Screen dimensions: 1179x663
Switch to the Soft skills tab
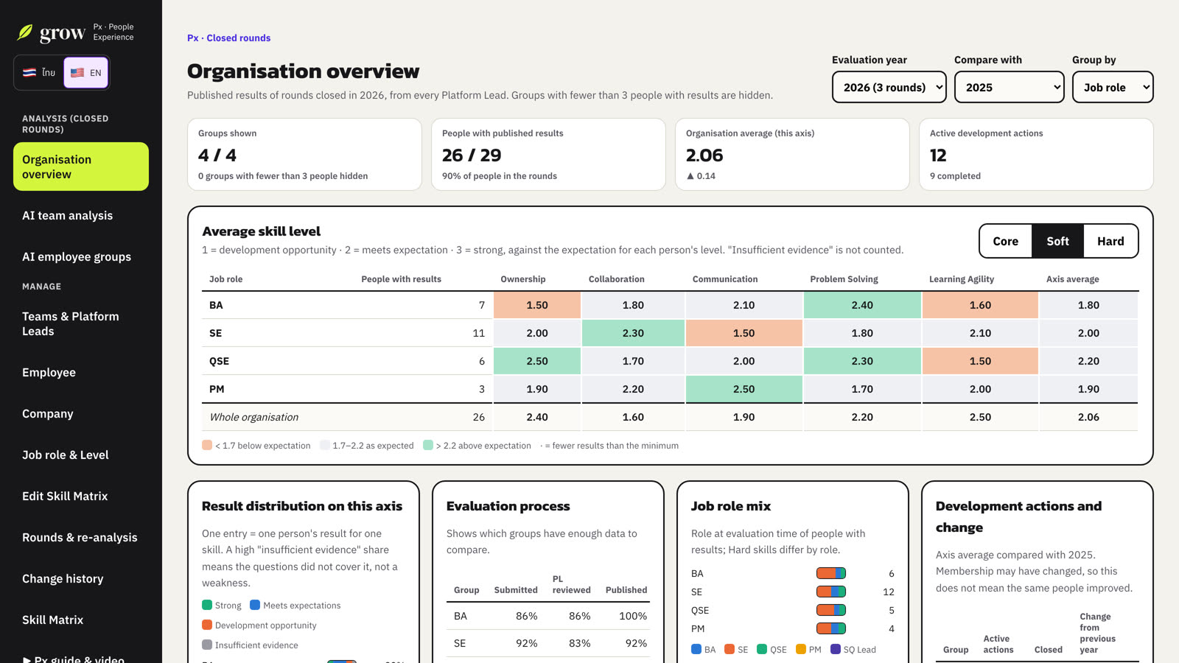click(x=1057, y=241)
